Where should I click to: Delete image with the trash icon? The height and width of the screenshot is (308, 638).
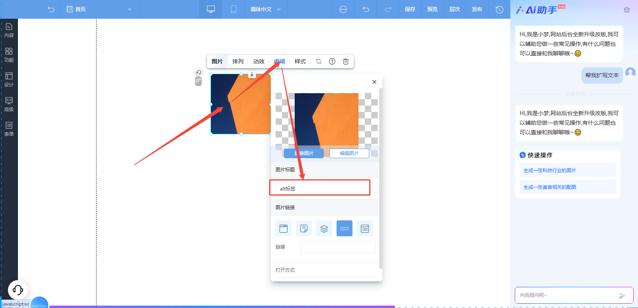click(x=346, y=61)
